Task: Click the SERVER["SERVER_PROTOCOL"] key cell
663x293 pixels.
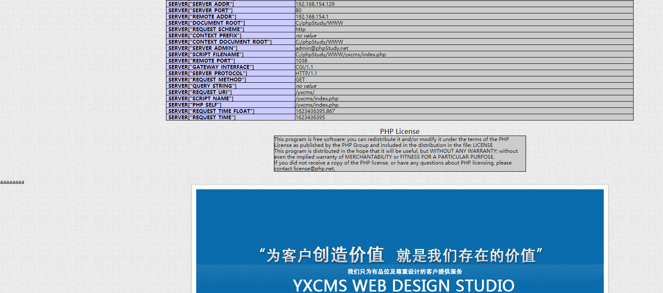Action: click(231, 73)
